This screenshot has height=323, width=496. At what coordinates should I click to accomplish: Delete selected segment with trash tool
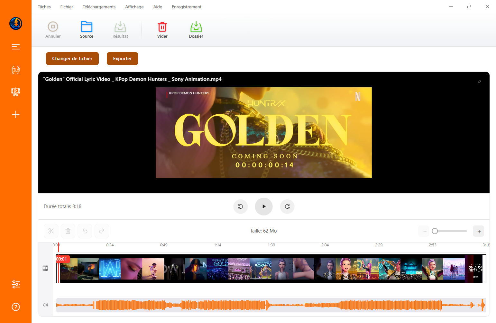coord(68,231)
